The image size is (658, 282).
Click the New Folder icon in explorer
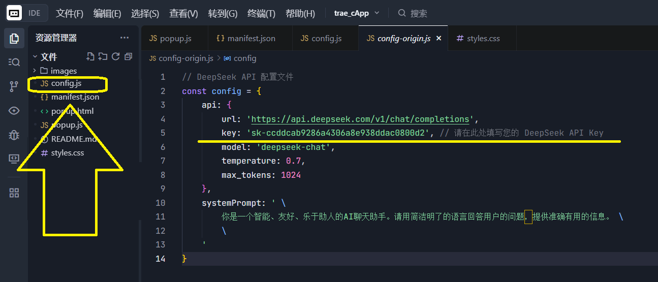point(103,56)
